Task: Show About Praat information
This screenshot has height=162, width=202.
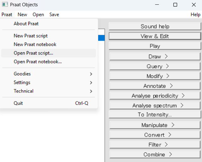Action: click(48, 24)
